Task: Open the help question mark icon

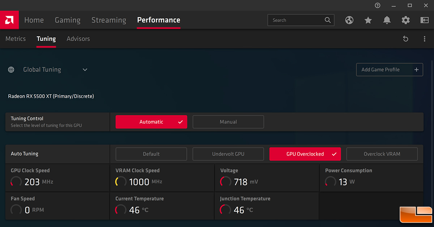Action: click(378, 5)
